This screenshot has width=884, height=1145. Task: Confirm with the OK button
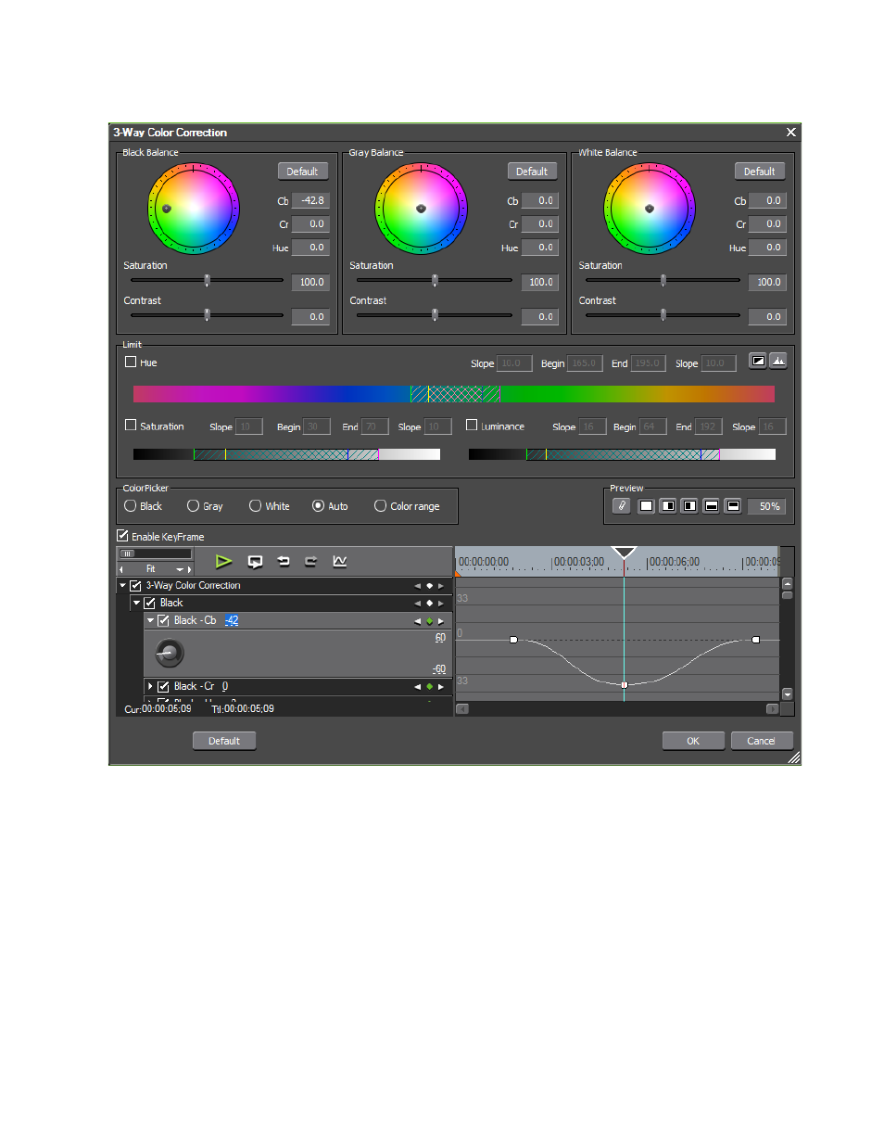[x=693, y=741]
